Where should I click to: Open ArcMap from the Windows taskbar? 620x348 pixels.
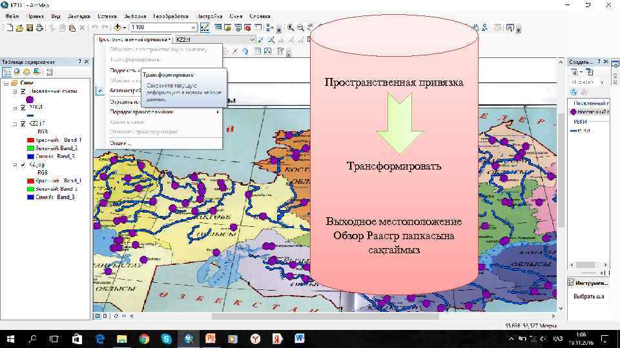coord(189,338)
